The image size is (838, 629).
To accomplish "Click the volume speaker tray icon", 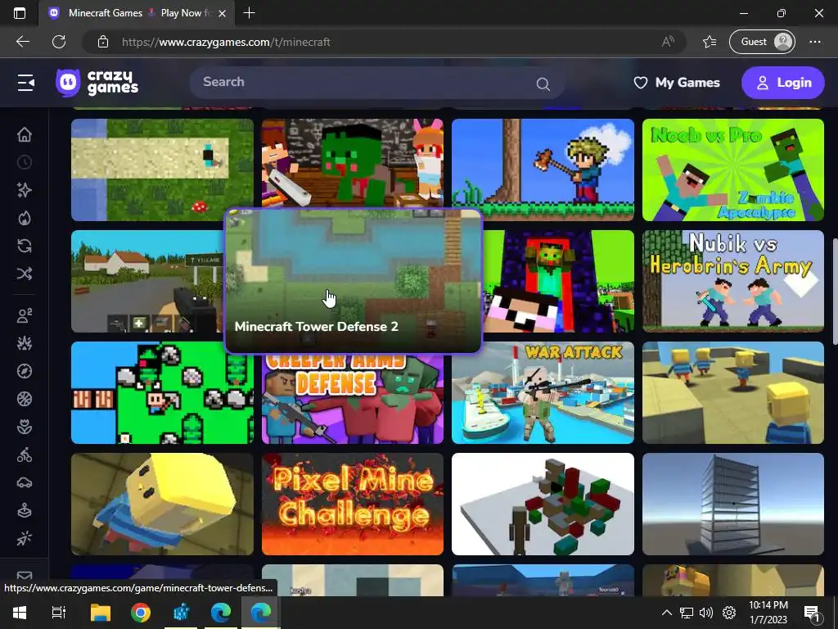I will [x=706, y=613].
